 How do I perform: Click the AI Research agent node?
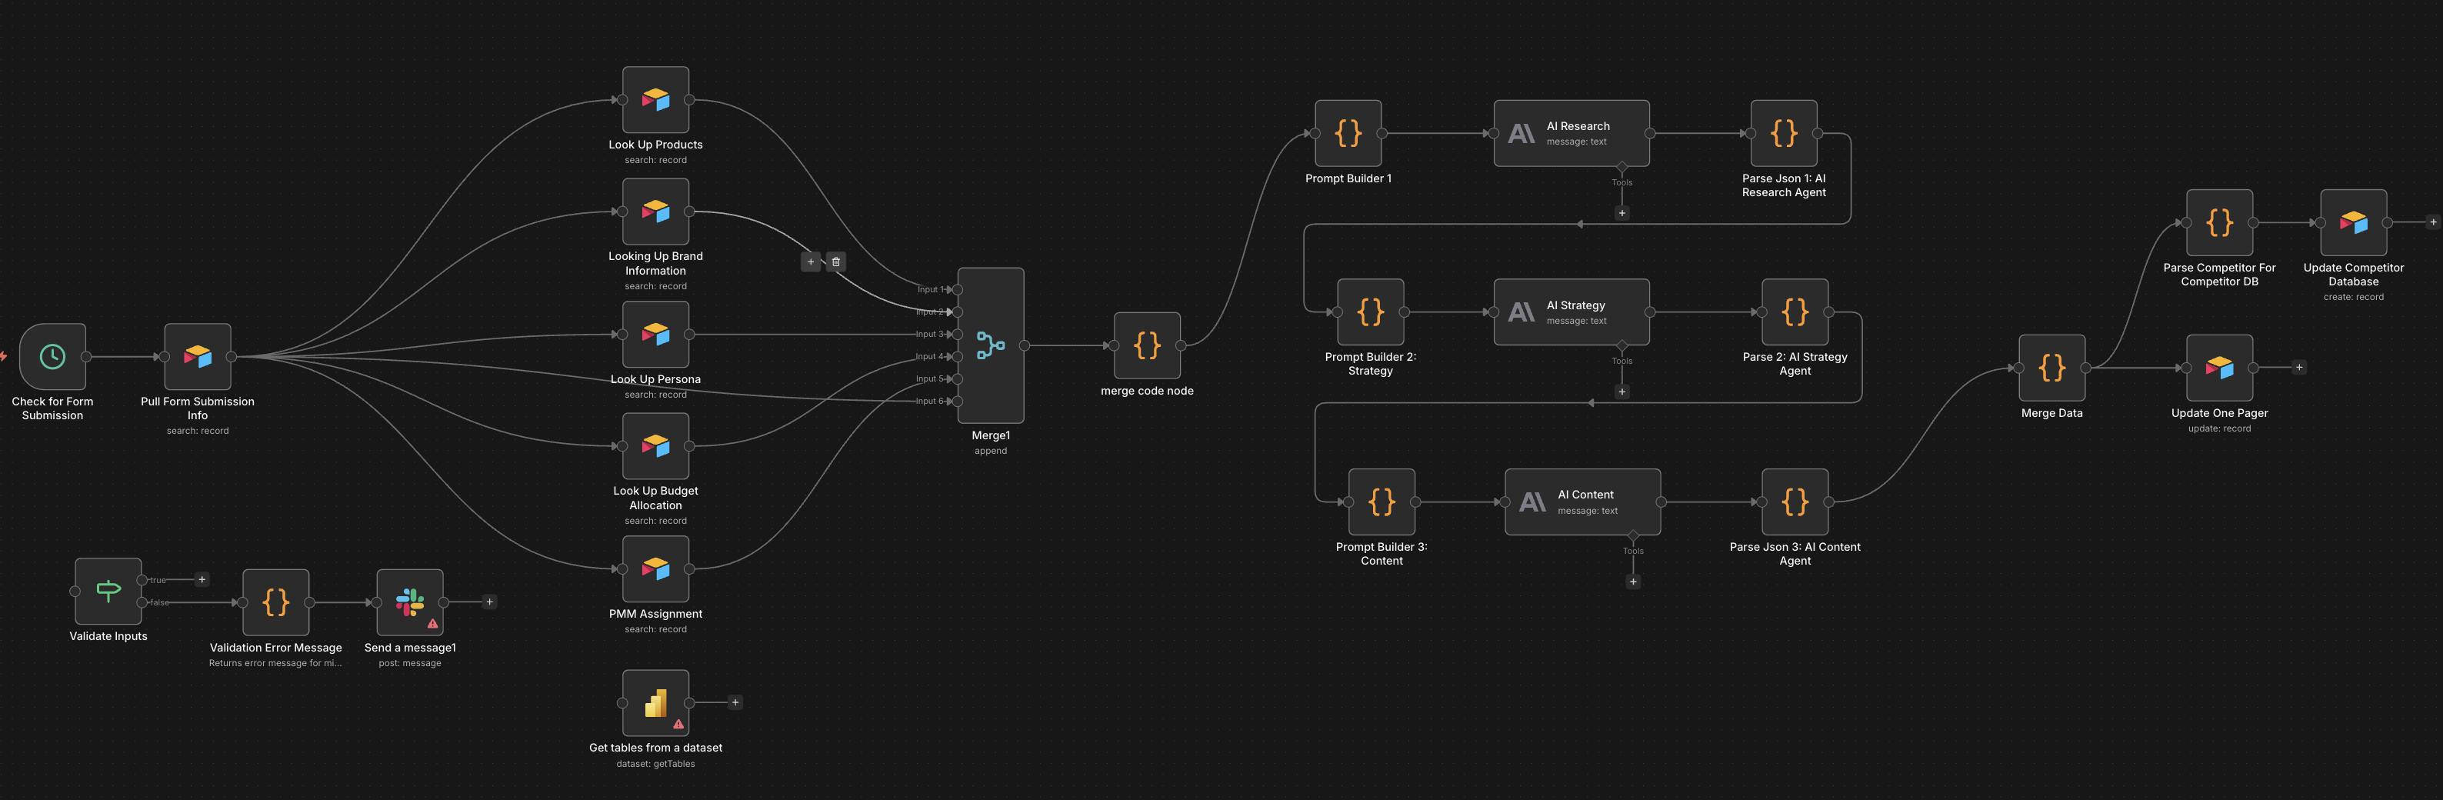[1571, 133]
